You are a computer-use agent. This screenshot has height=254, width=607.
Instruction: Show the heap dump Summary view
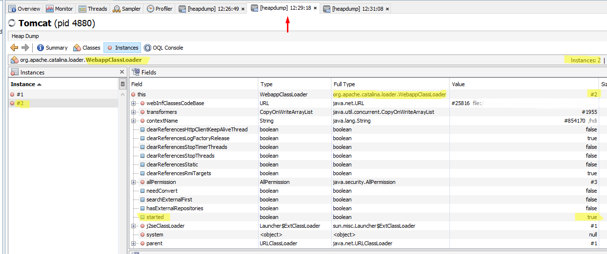[x=52, y=48]
